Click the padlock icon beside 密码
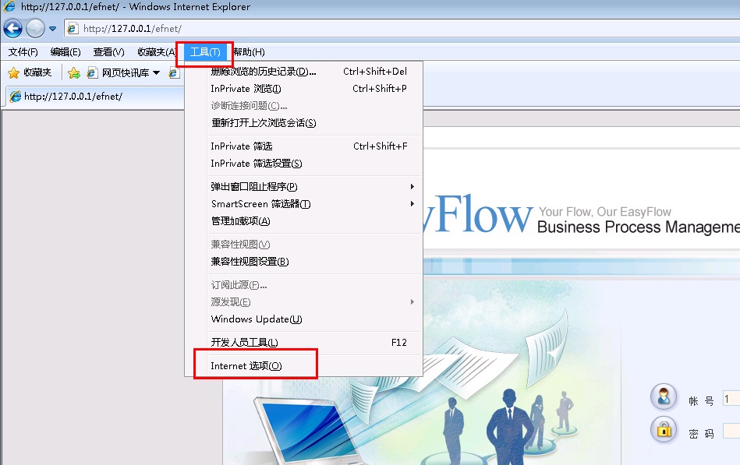 664,429
